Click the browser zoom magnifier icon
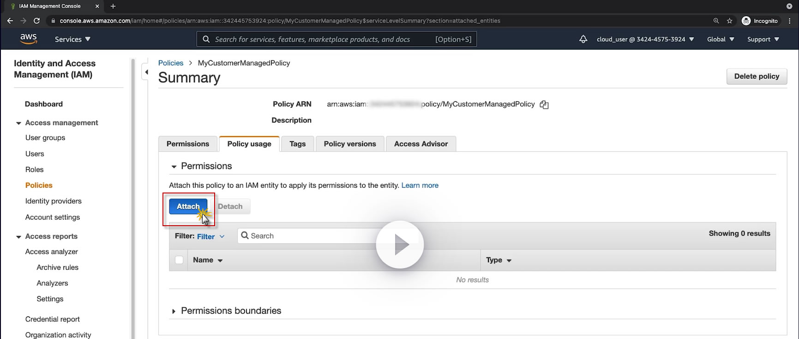Image resolution: width=799 pixels, height=339 pixels. (x=716, y=21)
